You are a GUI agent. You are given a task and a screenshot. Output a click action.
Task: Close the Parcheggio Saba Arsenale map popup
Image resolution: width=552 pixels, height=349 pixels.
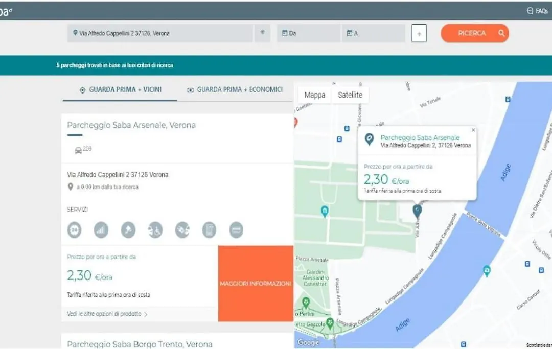pos(473,130)
